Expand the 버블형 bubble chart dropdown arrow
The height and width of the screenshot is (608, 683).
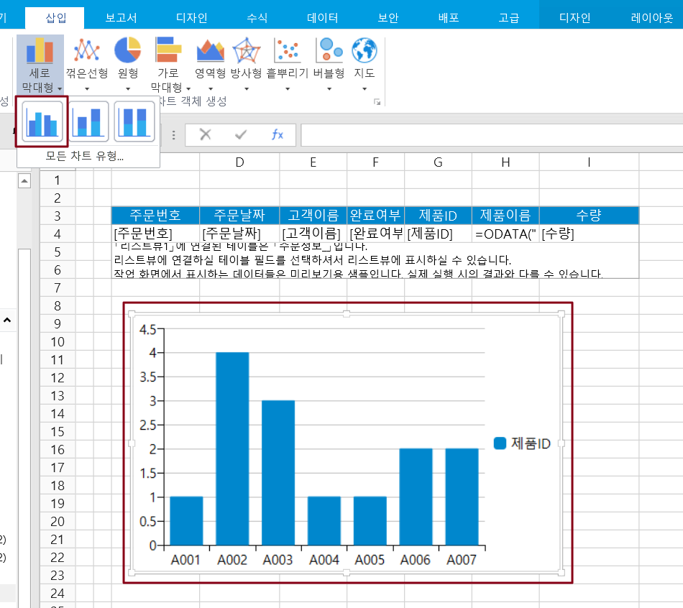pos(329,89)
